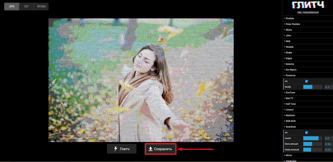Expand the Bad TV effect section
Viewport: 333px width, 162px height.
(290, 98)
